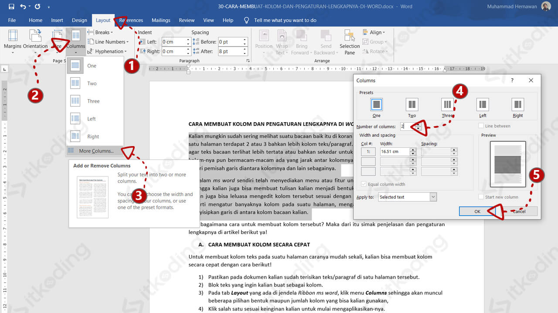Image resolution: width=558 pixels, height=313 pixels.
Task: Switch to the Home tab
Action: [x=35, y=20]
